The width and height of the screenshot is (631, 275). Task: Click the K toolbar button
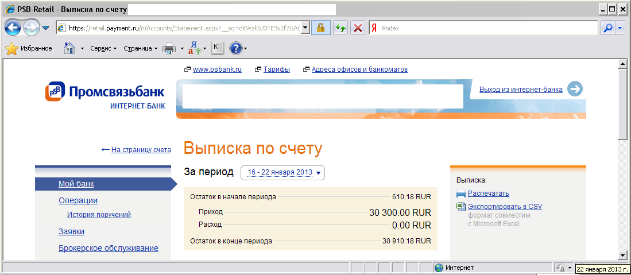tap(217, 48)
